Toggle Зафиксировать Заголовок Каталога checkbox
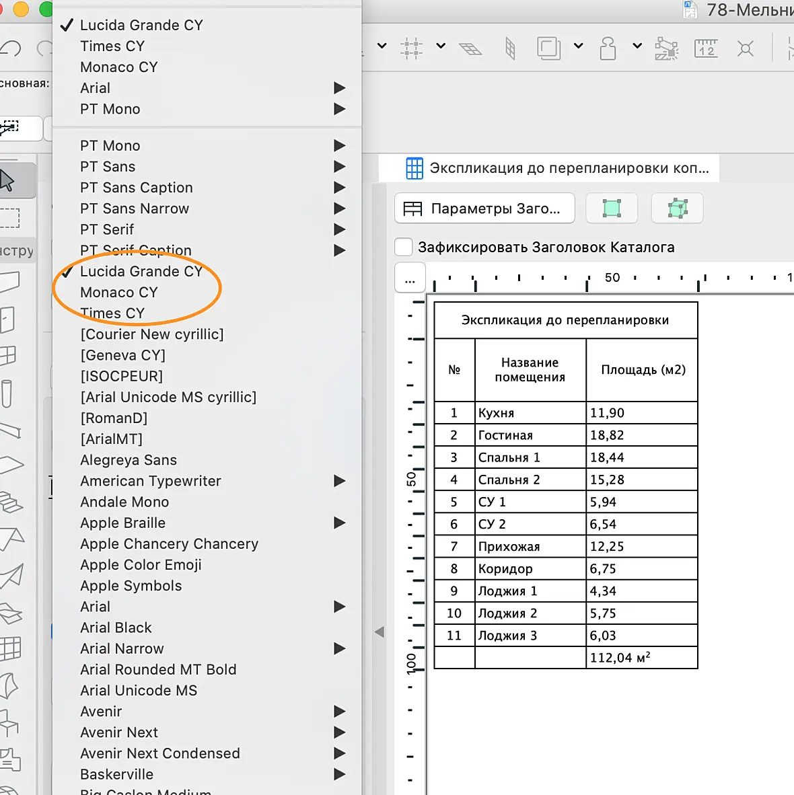The image size is (794, 795). 403,247
